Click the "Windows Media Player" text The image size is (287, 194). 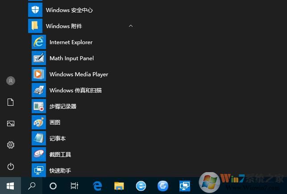[79, 74]
